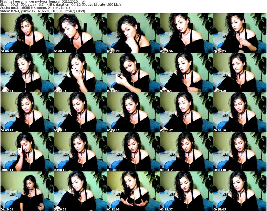
Task: Click the Size and duration info line
Action: coord(60,5)
